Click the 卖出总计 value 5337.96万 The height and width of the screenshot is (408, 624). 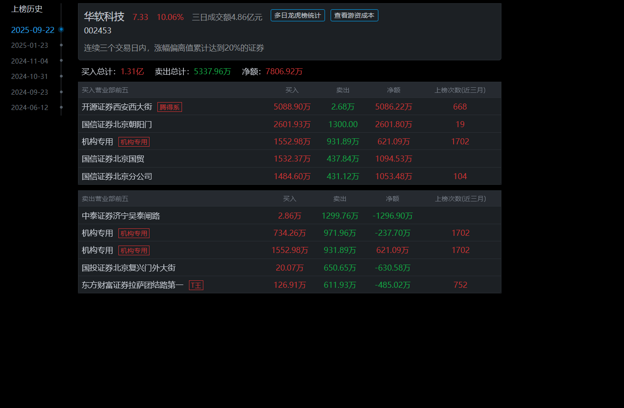point(212,71)
